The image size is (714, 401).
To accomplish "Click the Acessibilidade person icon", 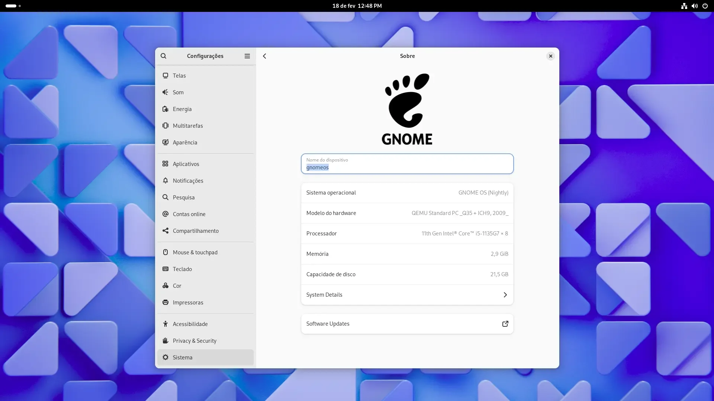I will [165, 324].
